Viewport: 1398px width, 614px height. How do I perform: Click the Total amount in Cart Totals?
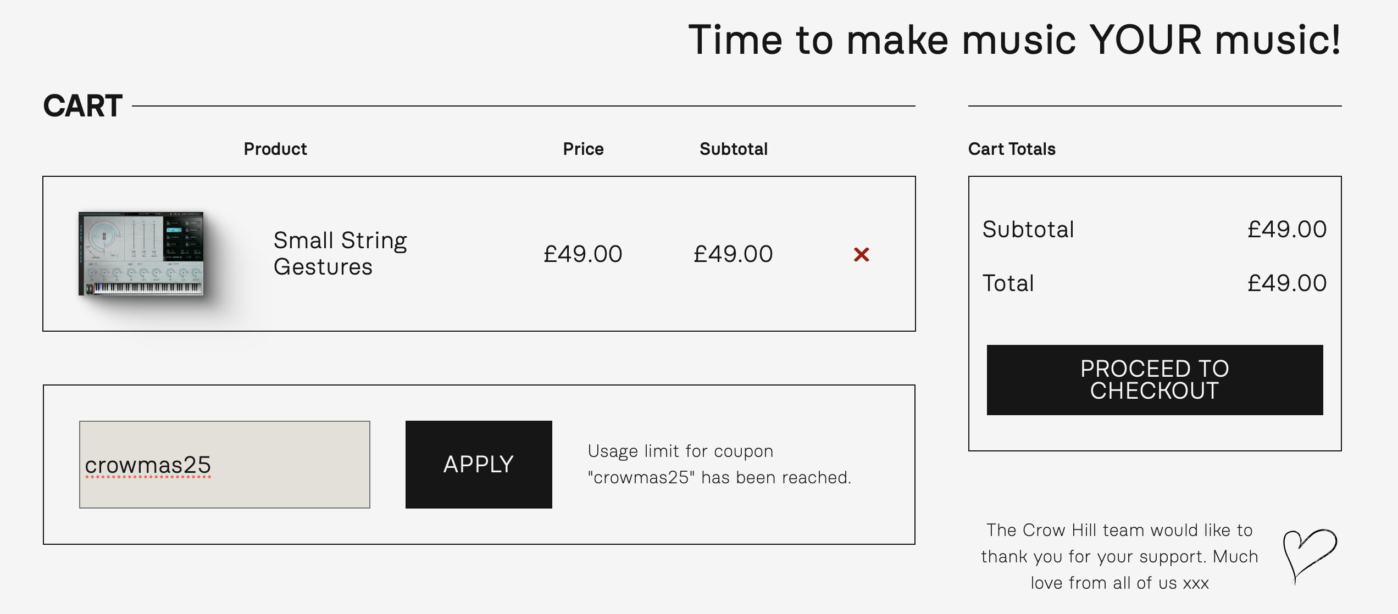1286,283
